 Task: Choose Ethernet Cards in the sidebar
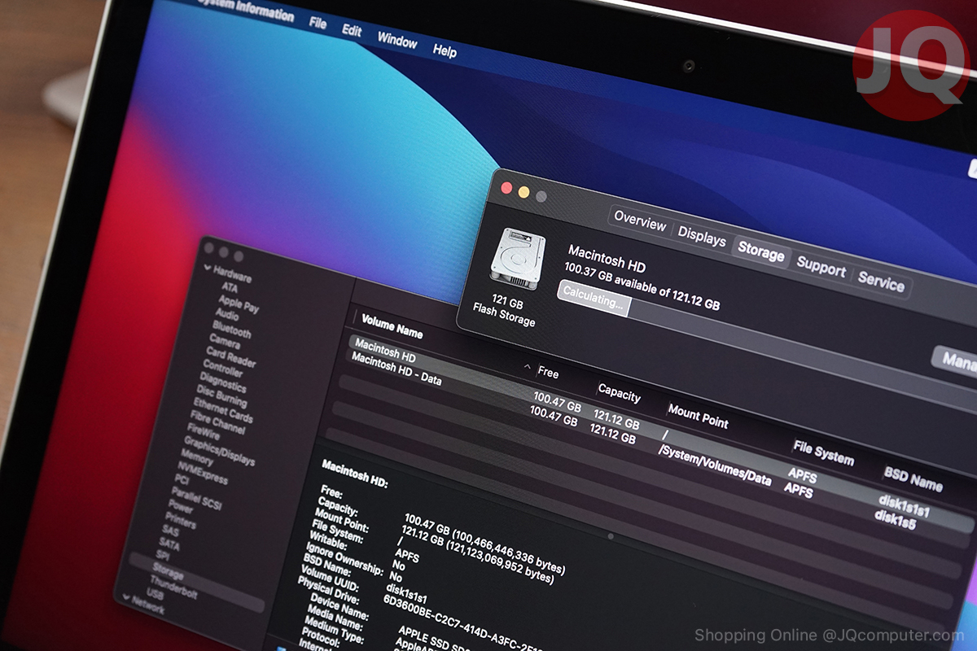tap(223, 412)
